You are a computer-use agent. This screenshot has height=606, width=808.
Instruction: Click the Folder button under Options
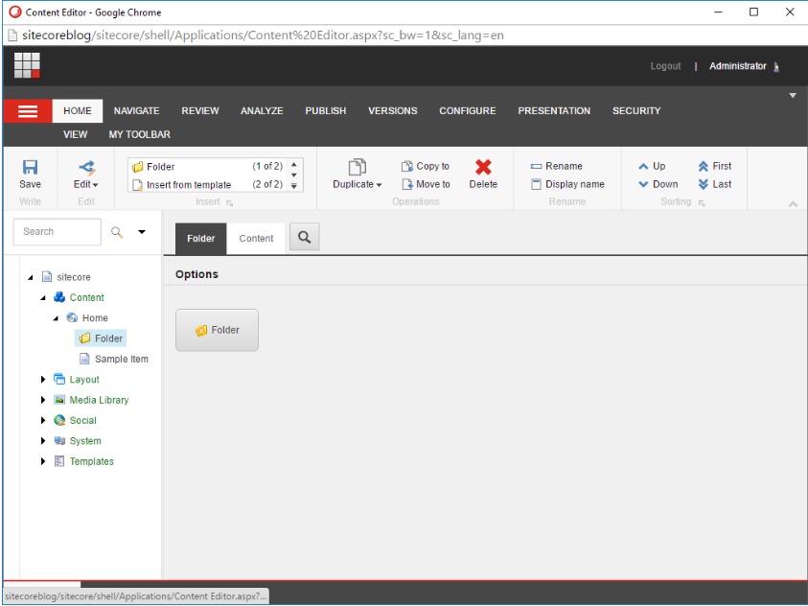point(217,330)
